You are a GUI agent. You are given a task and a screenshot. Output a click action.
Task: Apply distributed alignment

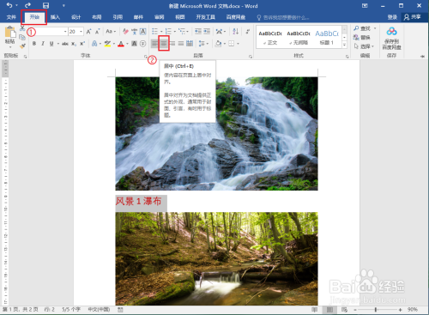(190, 44)
